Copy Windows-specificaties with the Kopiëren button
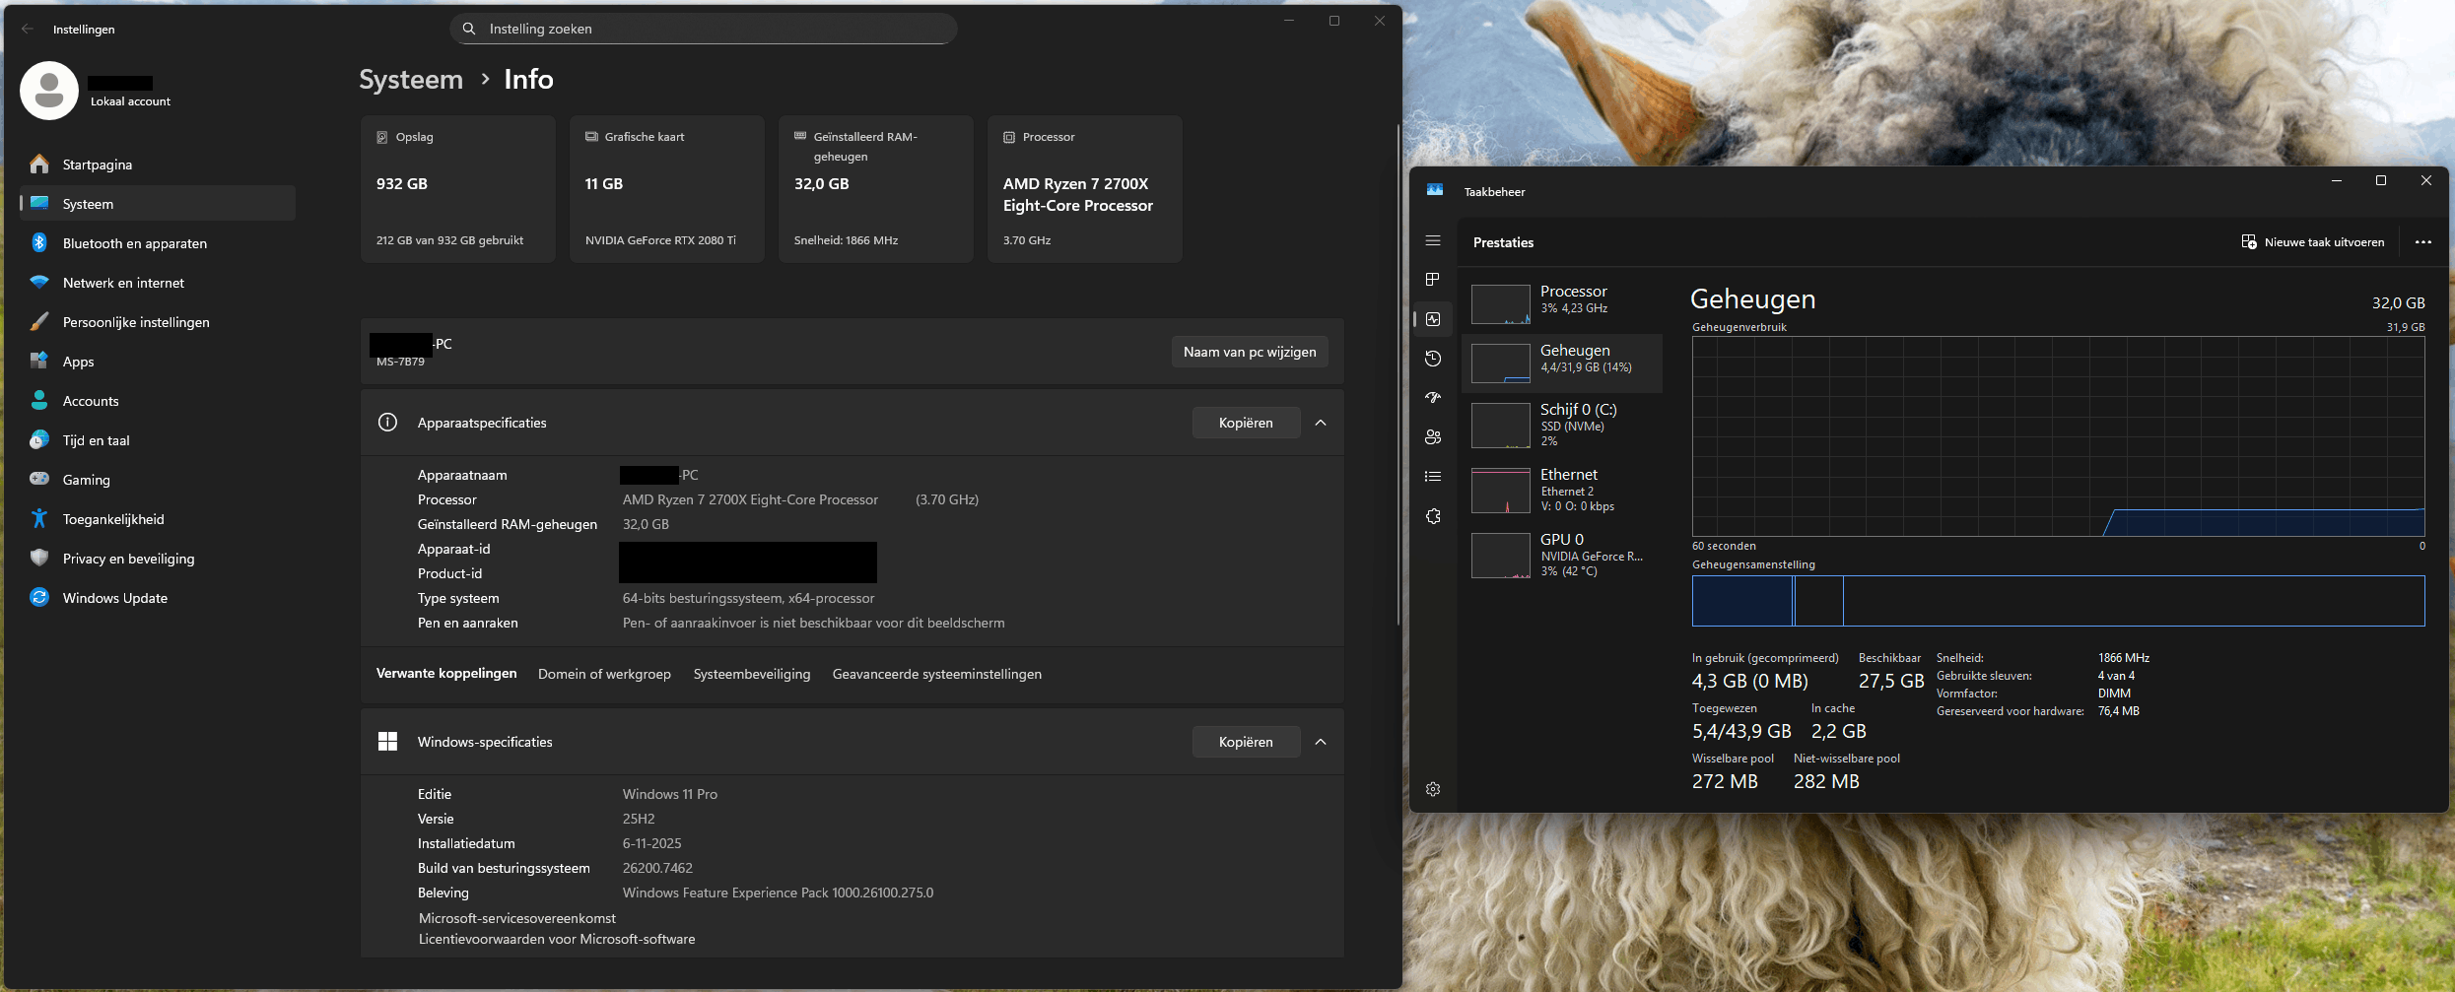This screenshot has width=2455, height=992. point(1246,742)
